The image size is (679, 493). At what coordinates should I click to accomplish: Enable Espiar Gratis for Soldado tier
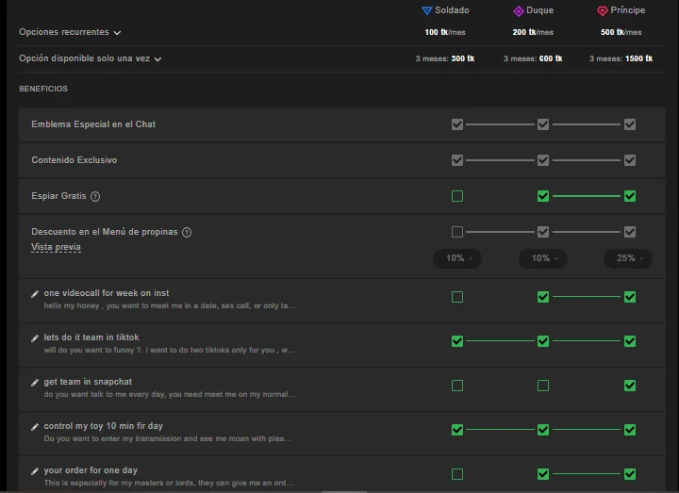tap(457, 196)
